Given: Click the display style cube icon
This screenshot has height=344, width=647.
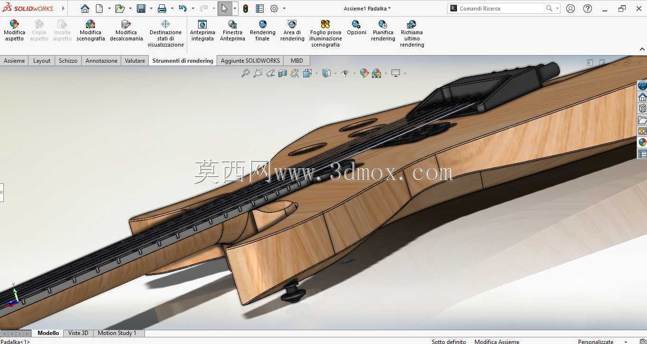Looking at the screenshot, I should pyautogui.click(x=326, y=73).
